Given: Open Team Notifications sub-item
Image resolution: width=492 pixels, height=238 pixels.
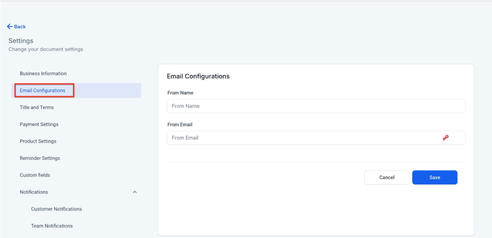Looking at the screenshot, I should (52, 226).
